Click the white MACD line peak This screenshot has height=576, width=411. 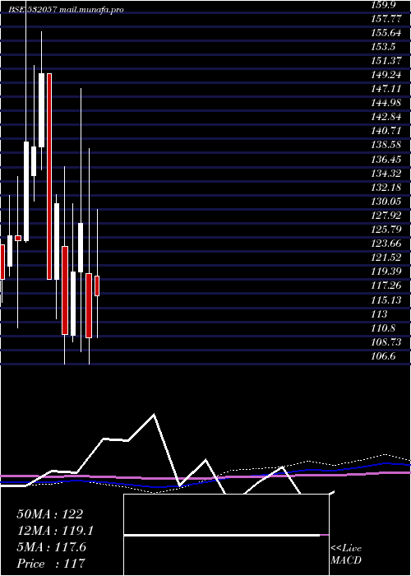point(154,415)
